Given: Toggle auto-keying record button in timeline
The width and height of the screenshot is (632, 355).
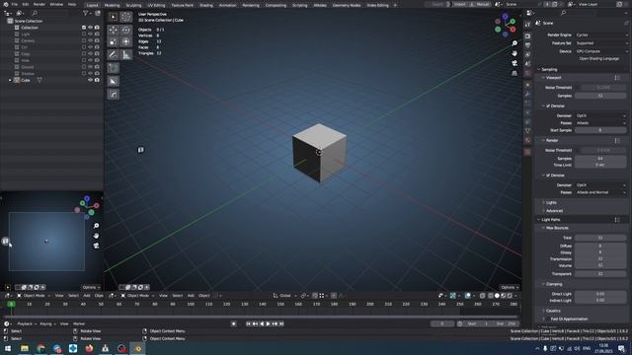Looking at the screenshot, I should click(x=234, y=323).
